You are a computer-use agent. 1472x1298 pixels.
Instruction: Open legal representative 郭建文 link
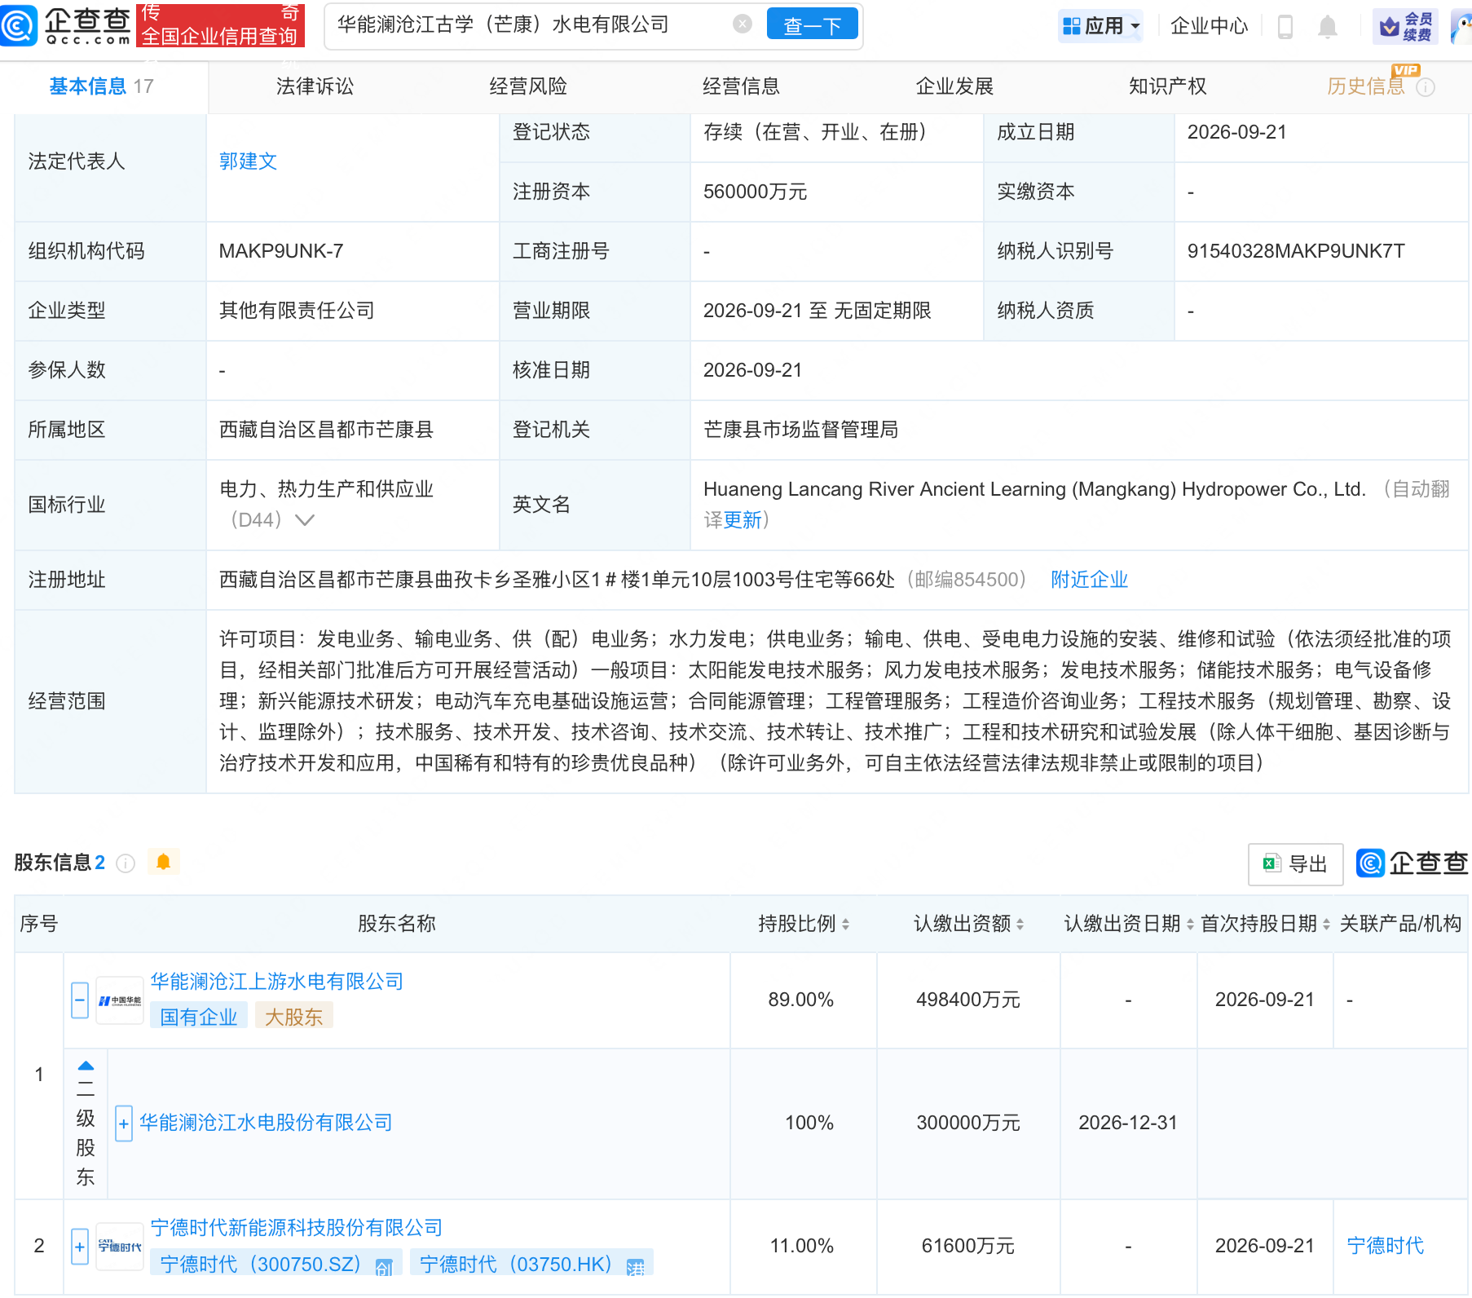248,161
